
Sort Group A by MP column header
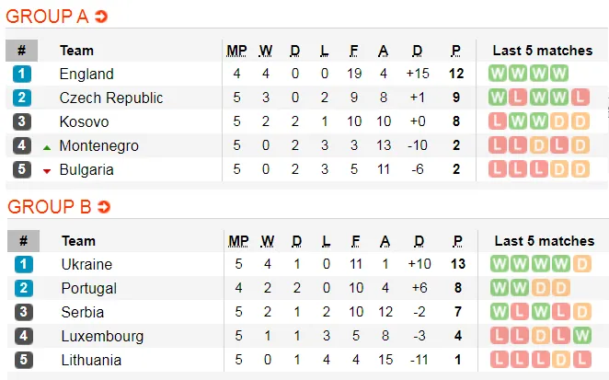click(237, 51)
